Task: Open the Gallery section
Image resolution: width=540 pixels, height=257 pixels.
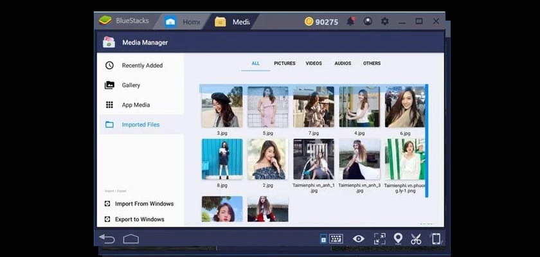Action: (x=141, y=85)
